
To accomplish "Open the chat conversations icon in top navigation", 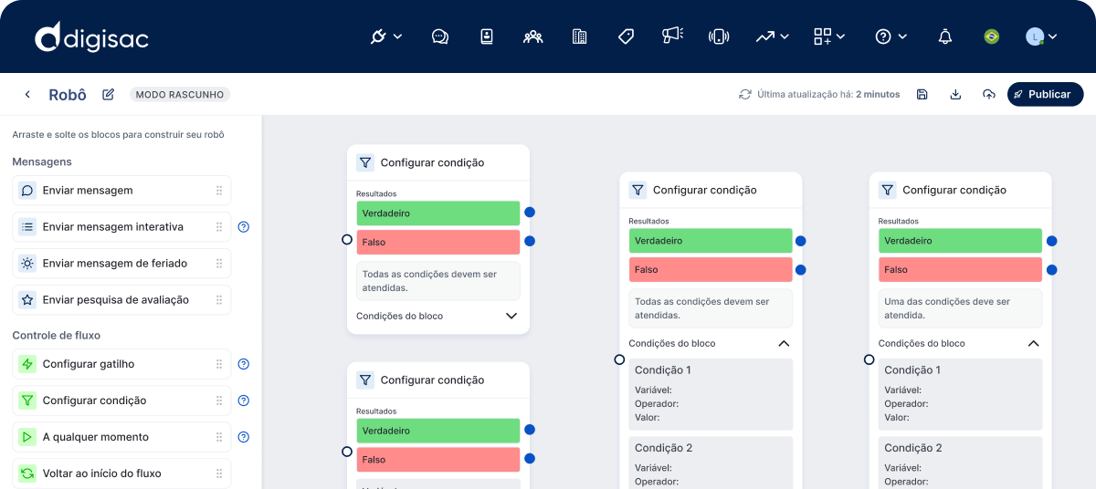I will pos(440,36).
